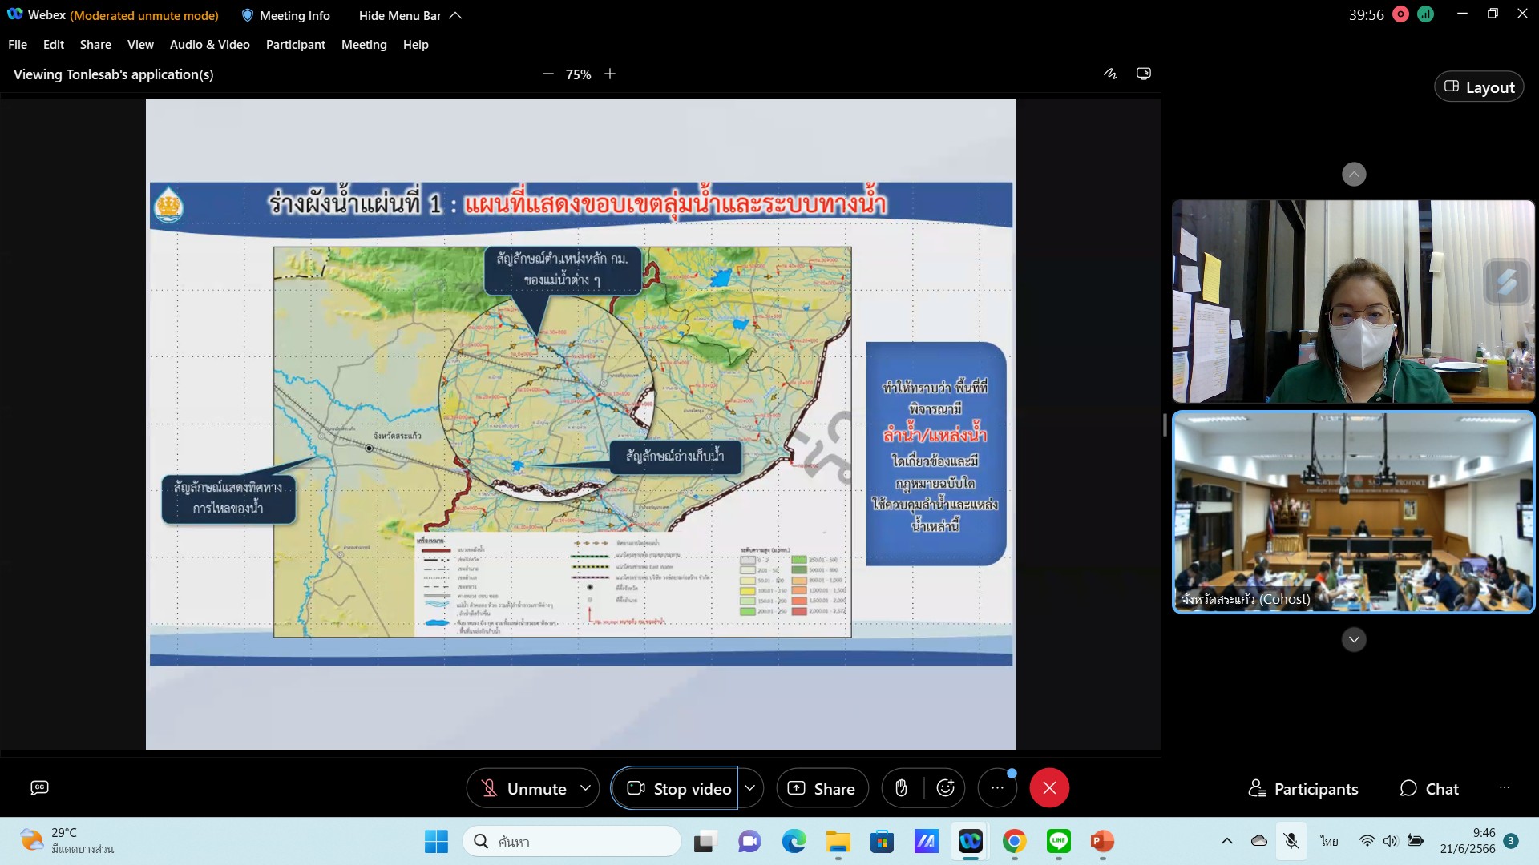The width and height of the screenshot is (1539, 865).
Task: Open the Audio & Video menu
Action: tap(210, 45)
